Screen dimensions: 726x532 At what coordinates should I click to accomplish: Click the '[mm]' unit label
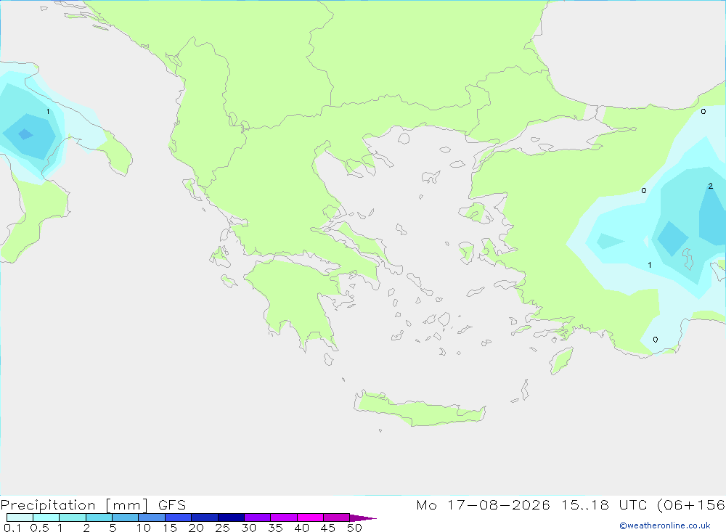[127, 505]
